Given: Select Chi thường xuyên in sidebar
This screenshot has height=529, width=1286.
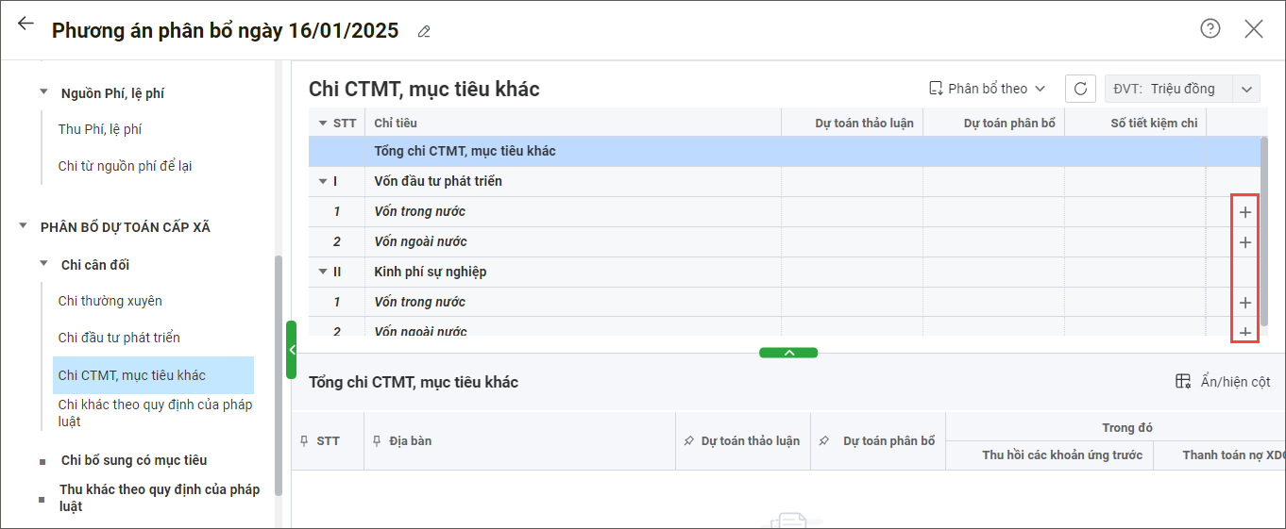Looking at the screenshot, I should (110, 301).
